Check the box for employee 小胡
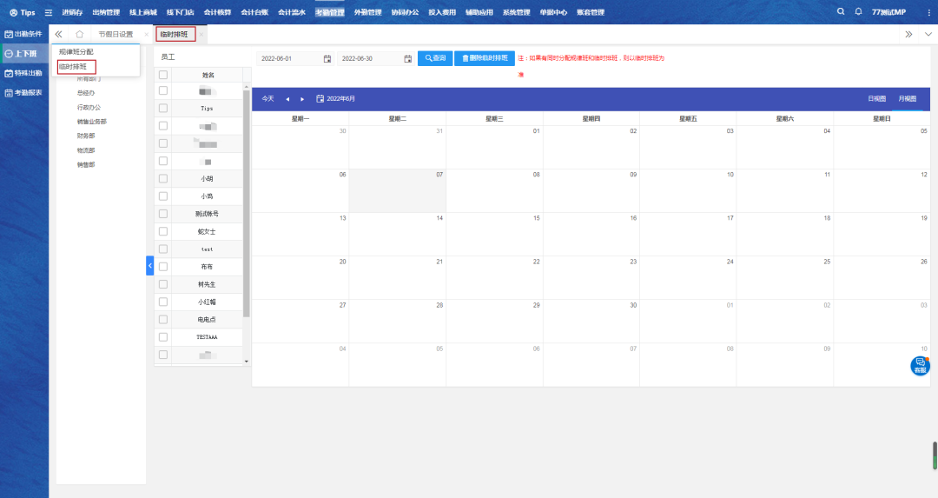The width and height of the screenshot is (938, 498). click(163, 179)
